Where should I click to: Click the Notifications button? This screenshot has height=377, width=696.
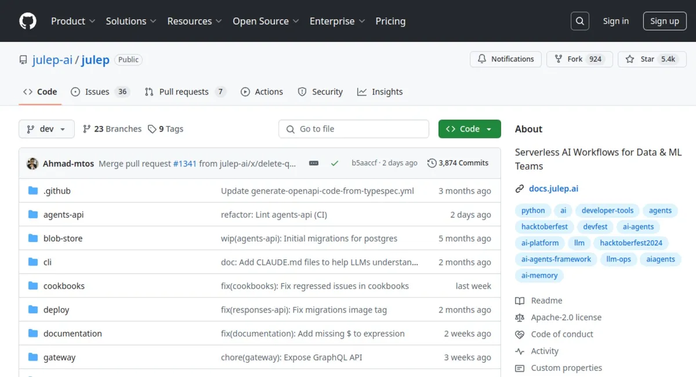506,59
